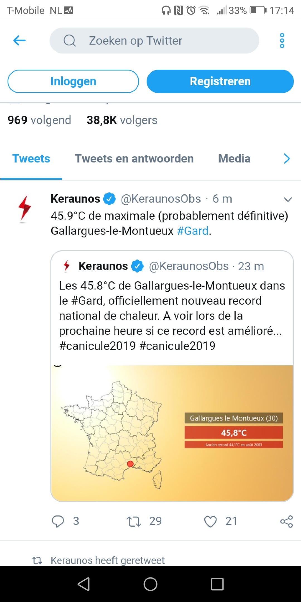Image resolution: width=301 pixels, height=602 pixels.
Task: Open the three-dot overflow menu
Action: click(x=282, y=41)
